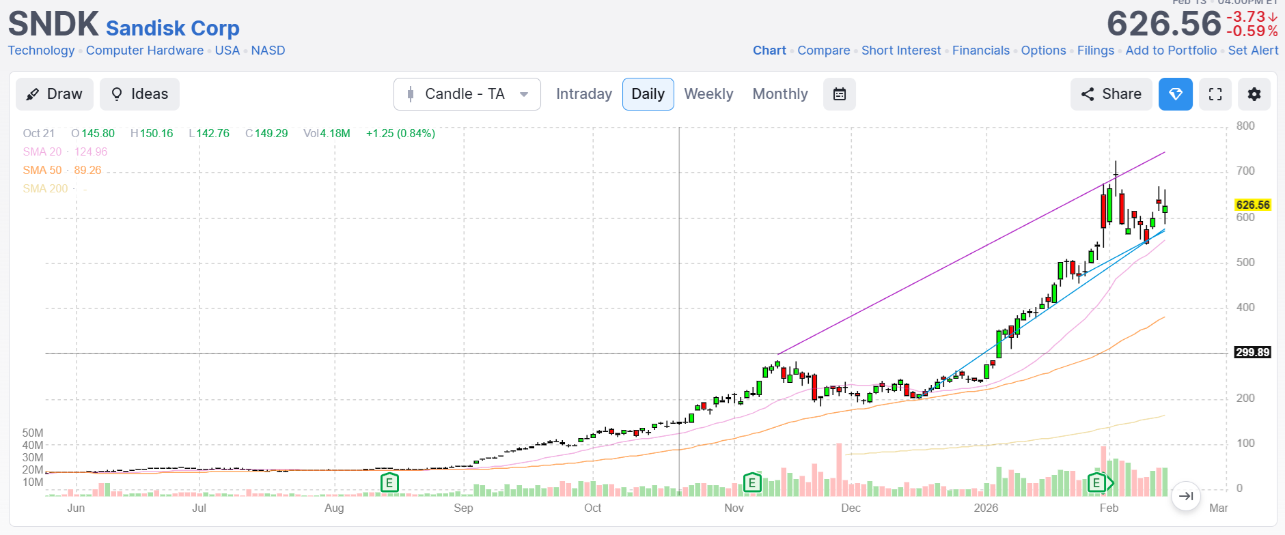Switch to Monthly timeframe
Screen dimensions: 1285x535
pos(780,94)
